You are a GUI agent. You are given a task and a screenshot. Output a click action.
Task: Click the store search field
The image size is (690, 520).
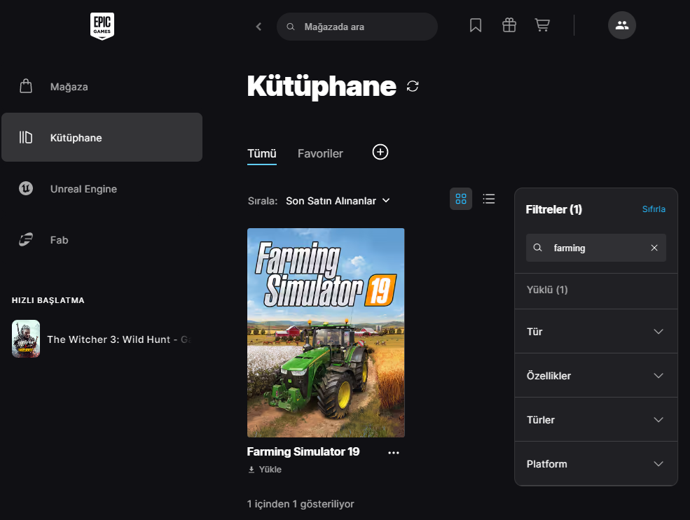[357, 27]
